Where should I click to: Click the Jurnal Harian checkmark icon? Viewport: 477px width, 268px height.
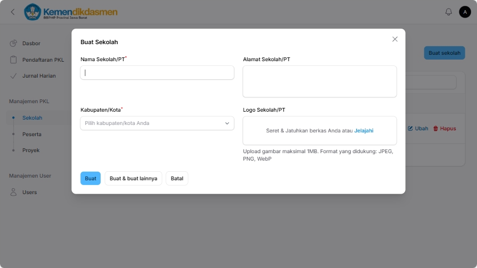(x=14, y=76)
